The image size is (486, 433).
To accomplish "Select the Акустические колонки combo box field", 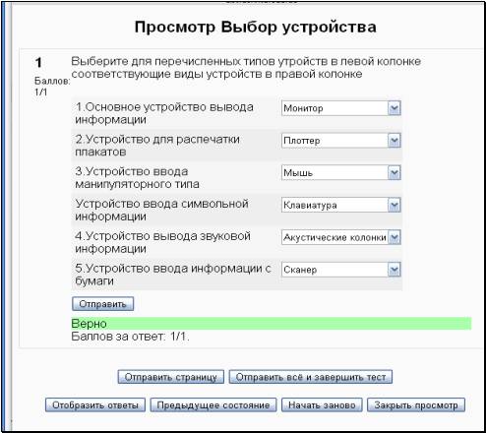I will point(341,237).
